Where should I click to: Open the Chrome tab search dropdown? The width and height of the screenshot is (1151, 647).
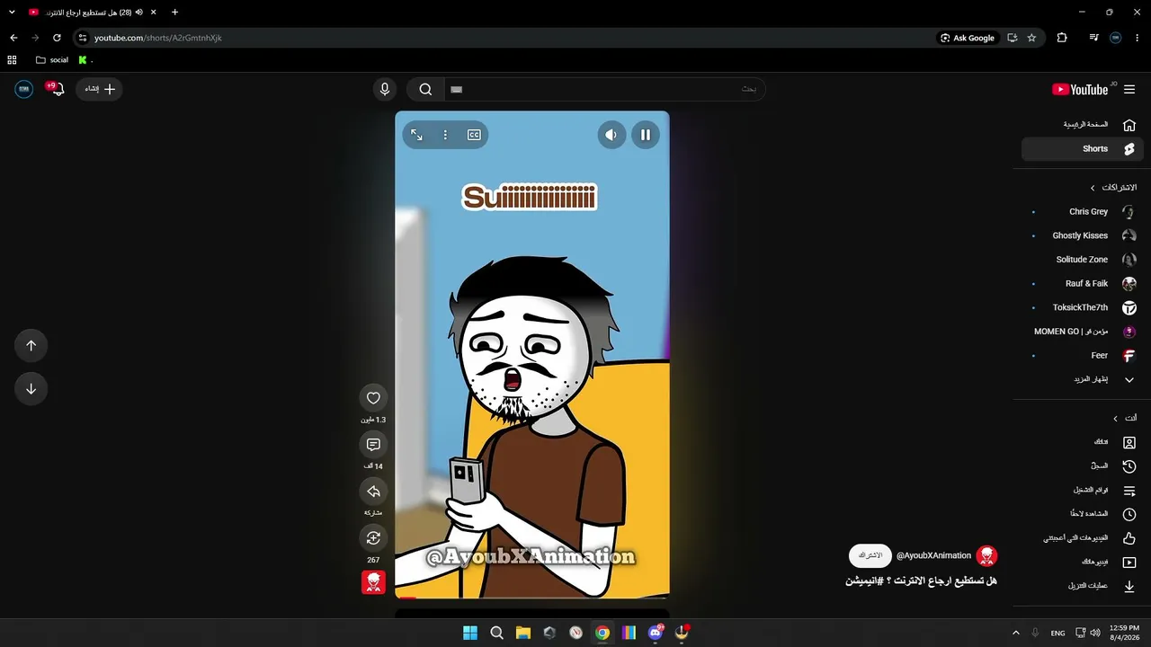(12, 12)
